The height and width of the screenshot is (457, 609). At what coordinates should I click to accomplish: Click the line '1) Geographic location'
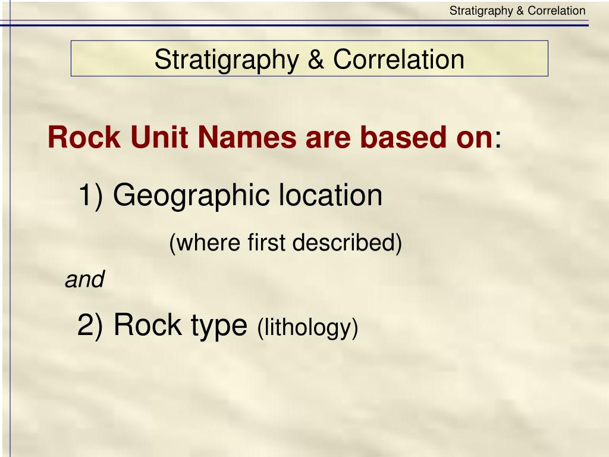pos(230,196)
